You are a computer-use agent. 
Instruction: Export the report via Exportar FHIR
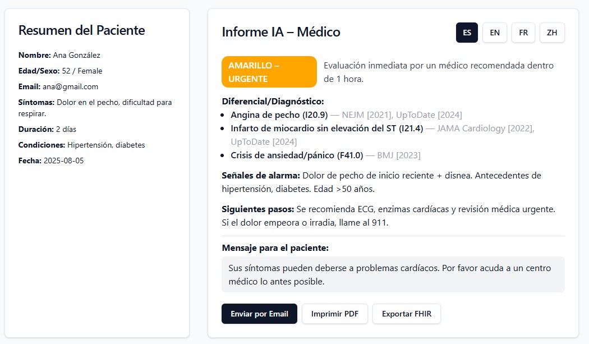pos(407,314)
